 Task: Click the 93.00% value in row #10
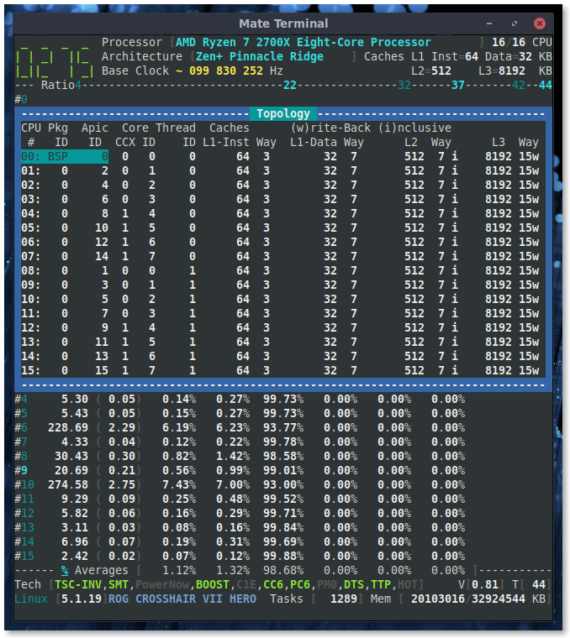(283, 484)
